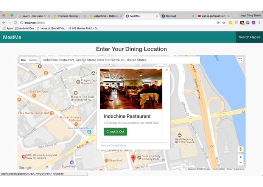Click the SuperFresh shopping cart marker

click(x=72, y=162)
